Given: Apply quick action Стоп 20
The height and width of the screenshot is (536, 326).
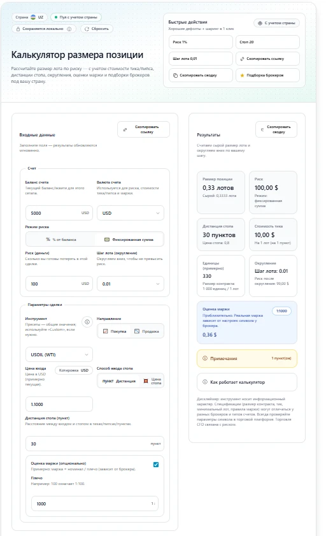Looking at the screenshot, I should [267, 42].
